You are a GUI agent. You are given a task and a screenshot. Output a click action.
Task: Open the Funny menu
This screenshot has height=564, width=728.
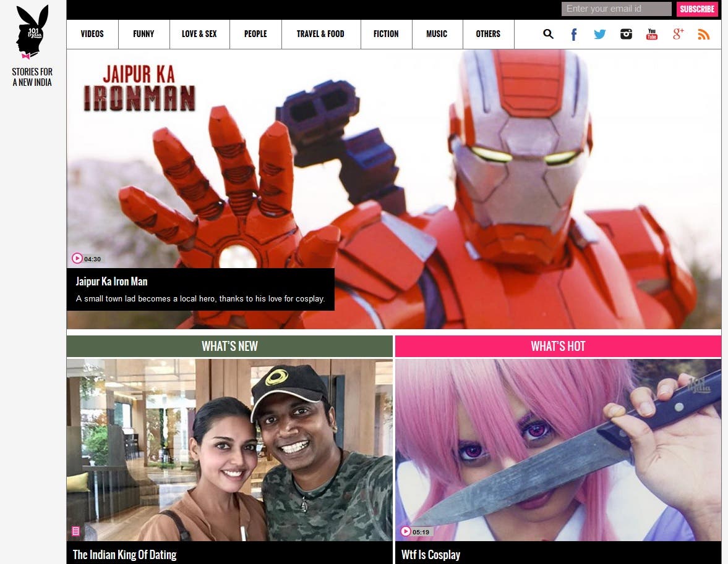143,34
